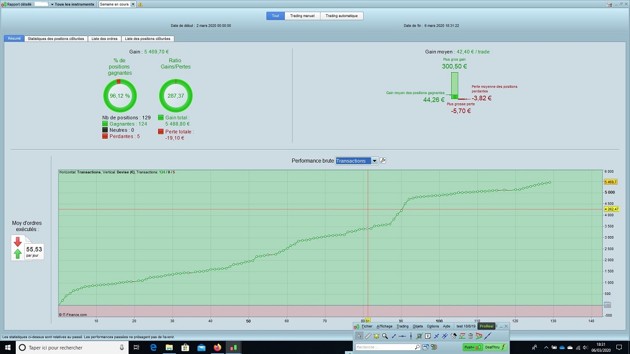The image size is (630, 354).
Task: Open Microsoft Edge from taskbar
Action: (x=153, y=347)
